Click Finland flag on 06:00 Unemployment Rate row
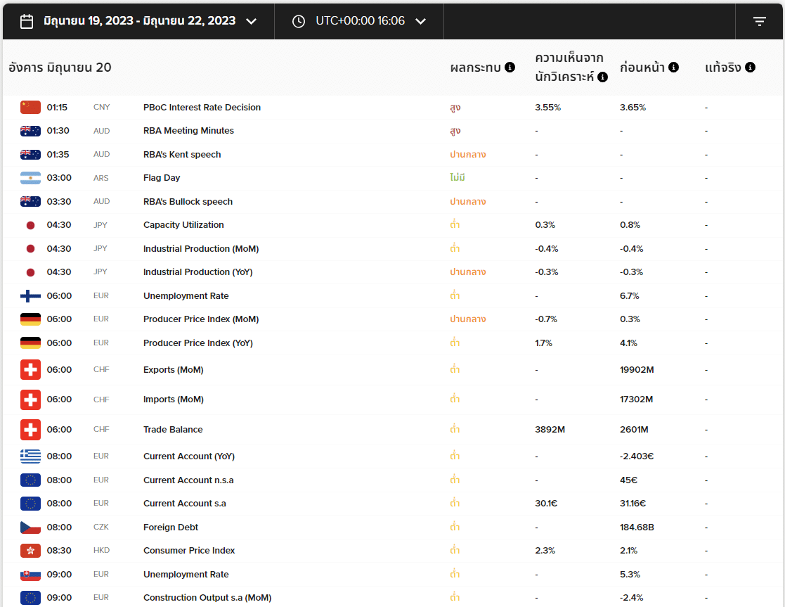This screenshot has width=785, height=607. tap(30, 295)
